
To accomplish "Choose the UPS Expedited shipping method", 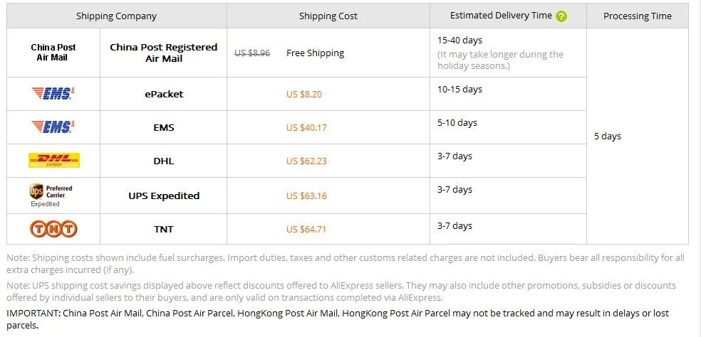I will point(164,196).
